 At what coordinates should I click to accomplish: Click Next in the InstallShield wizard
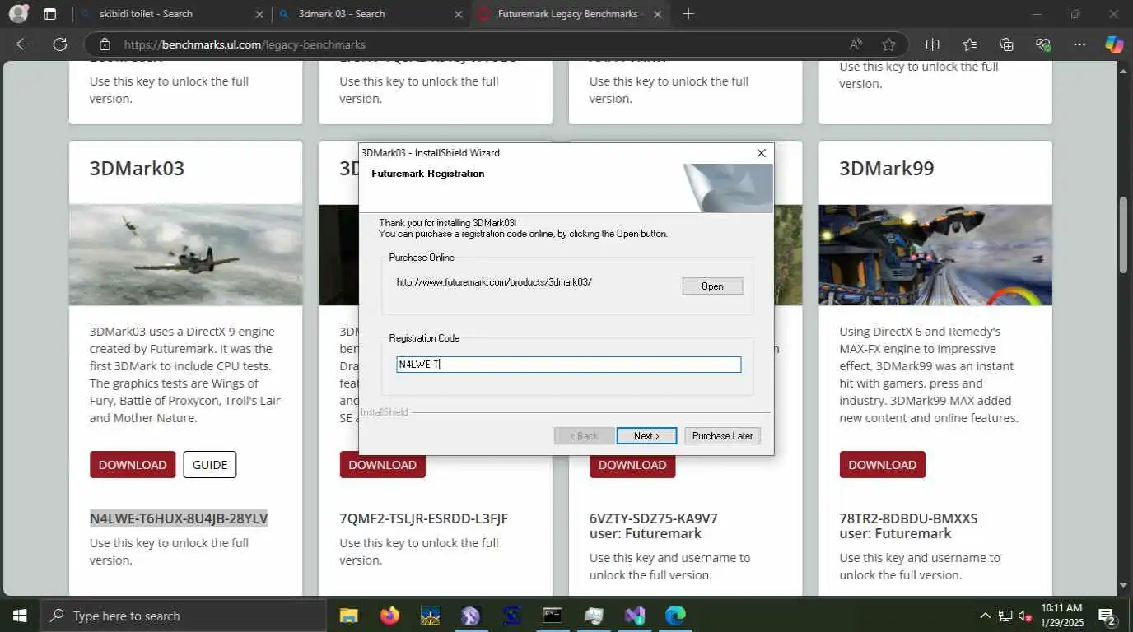pos(646,436)
